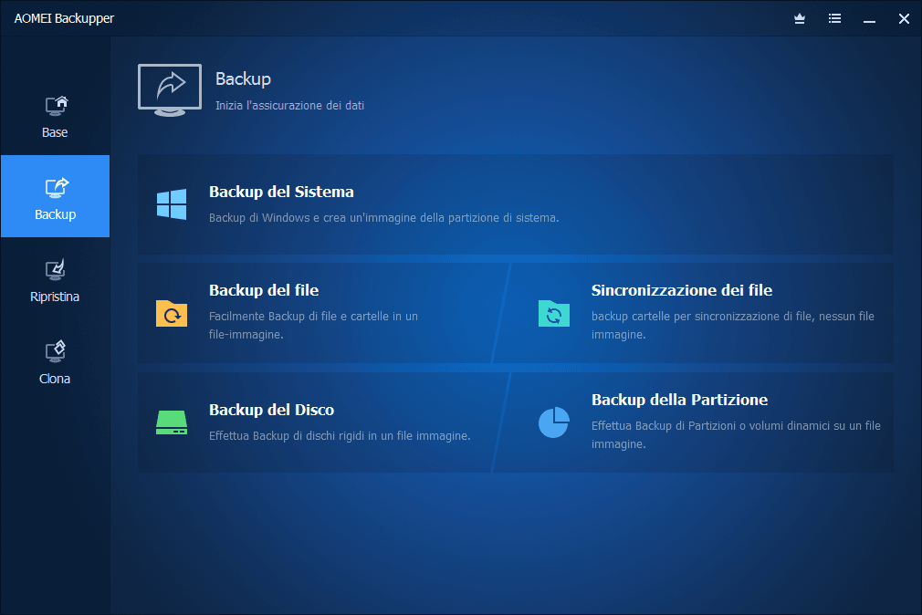Click 'Facilmente Backup di file e cartelle' text
This screenshot has width=922, height=615.
click(x=313, y=325)
